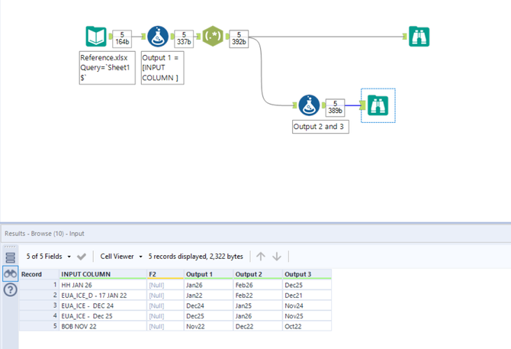
Task: Select Output 3 cell Nov24
Action: 307,305
